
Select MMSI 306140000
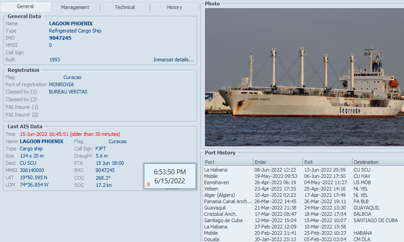(32, 170)
